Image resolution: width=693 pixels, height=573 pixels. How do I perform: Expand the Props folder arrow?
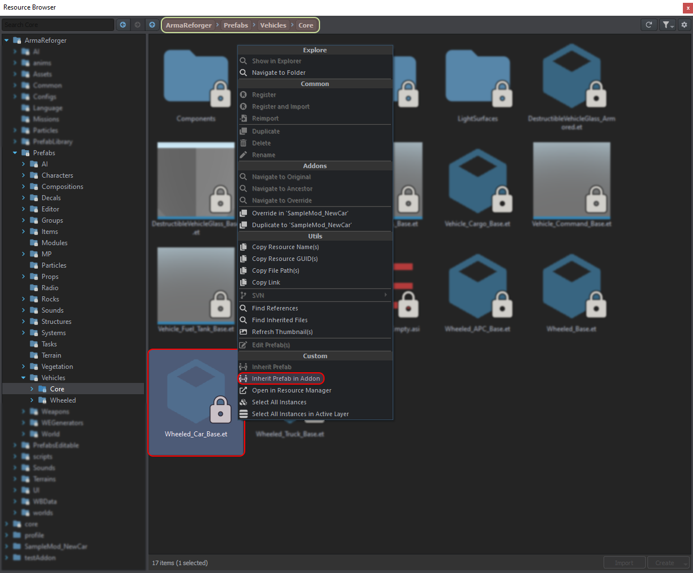tap(24, 277)
